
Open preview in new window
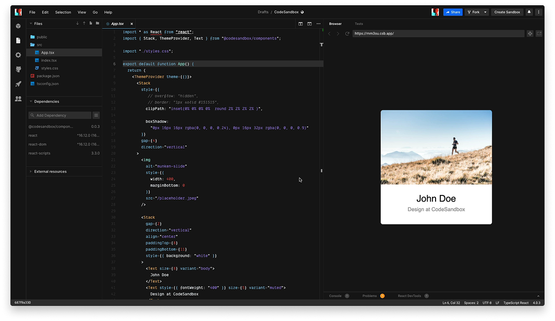539,34
